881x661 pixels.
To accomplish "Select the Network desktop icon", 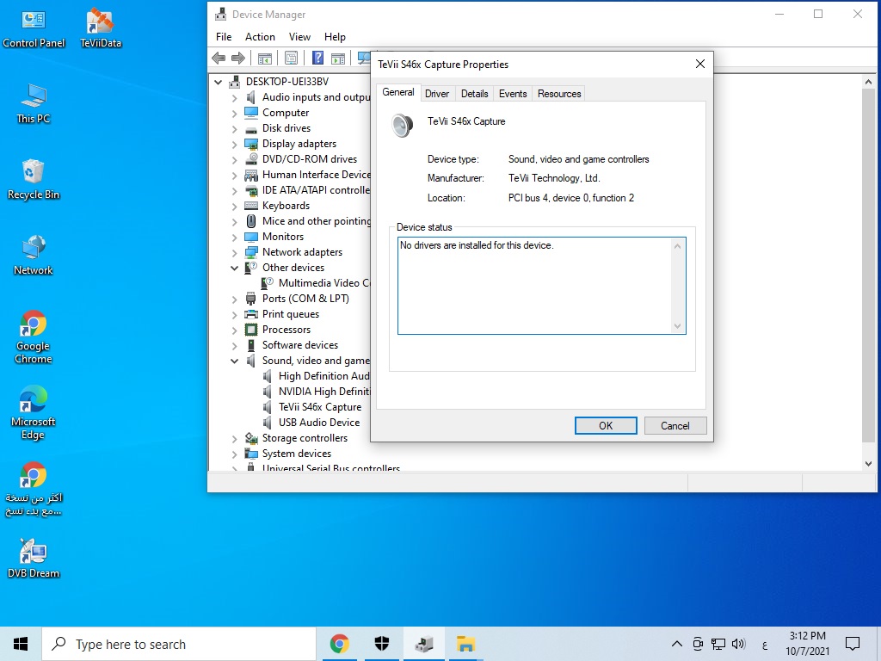I will pos(34,256).
